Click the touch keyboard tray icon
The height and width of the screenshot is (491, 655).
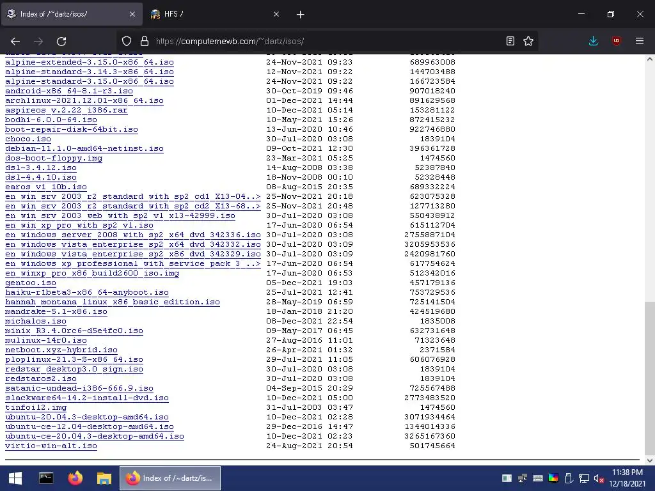click(x=537, y=478)
